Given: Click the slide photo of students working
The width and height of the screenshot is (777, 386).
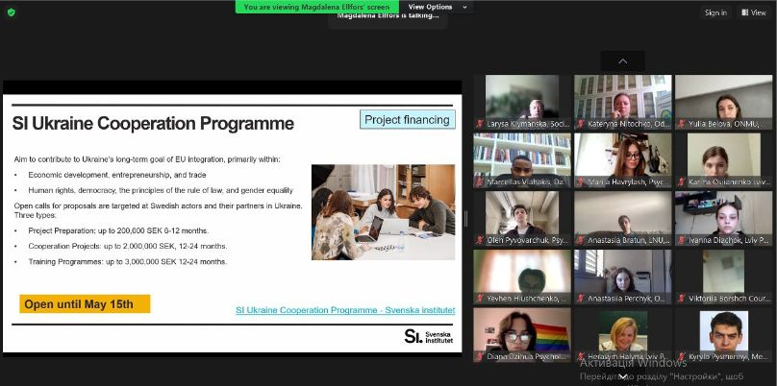Looking at the screenshot, I should (x=383, y=212).
